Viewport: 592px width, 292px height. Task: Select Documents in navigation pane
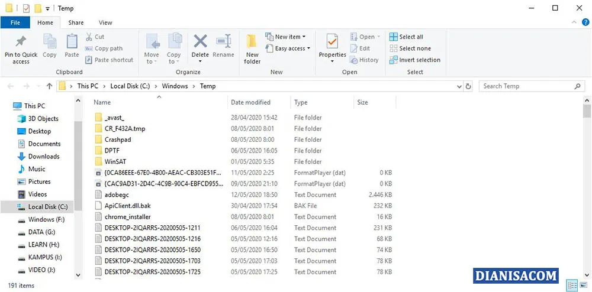click(x=39, y=144)
